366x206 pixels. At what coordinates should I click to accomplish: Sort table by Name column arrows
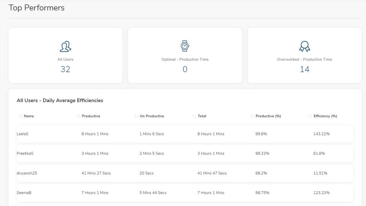20,116
